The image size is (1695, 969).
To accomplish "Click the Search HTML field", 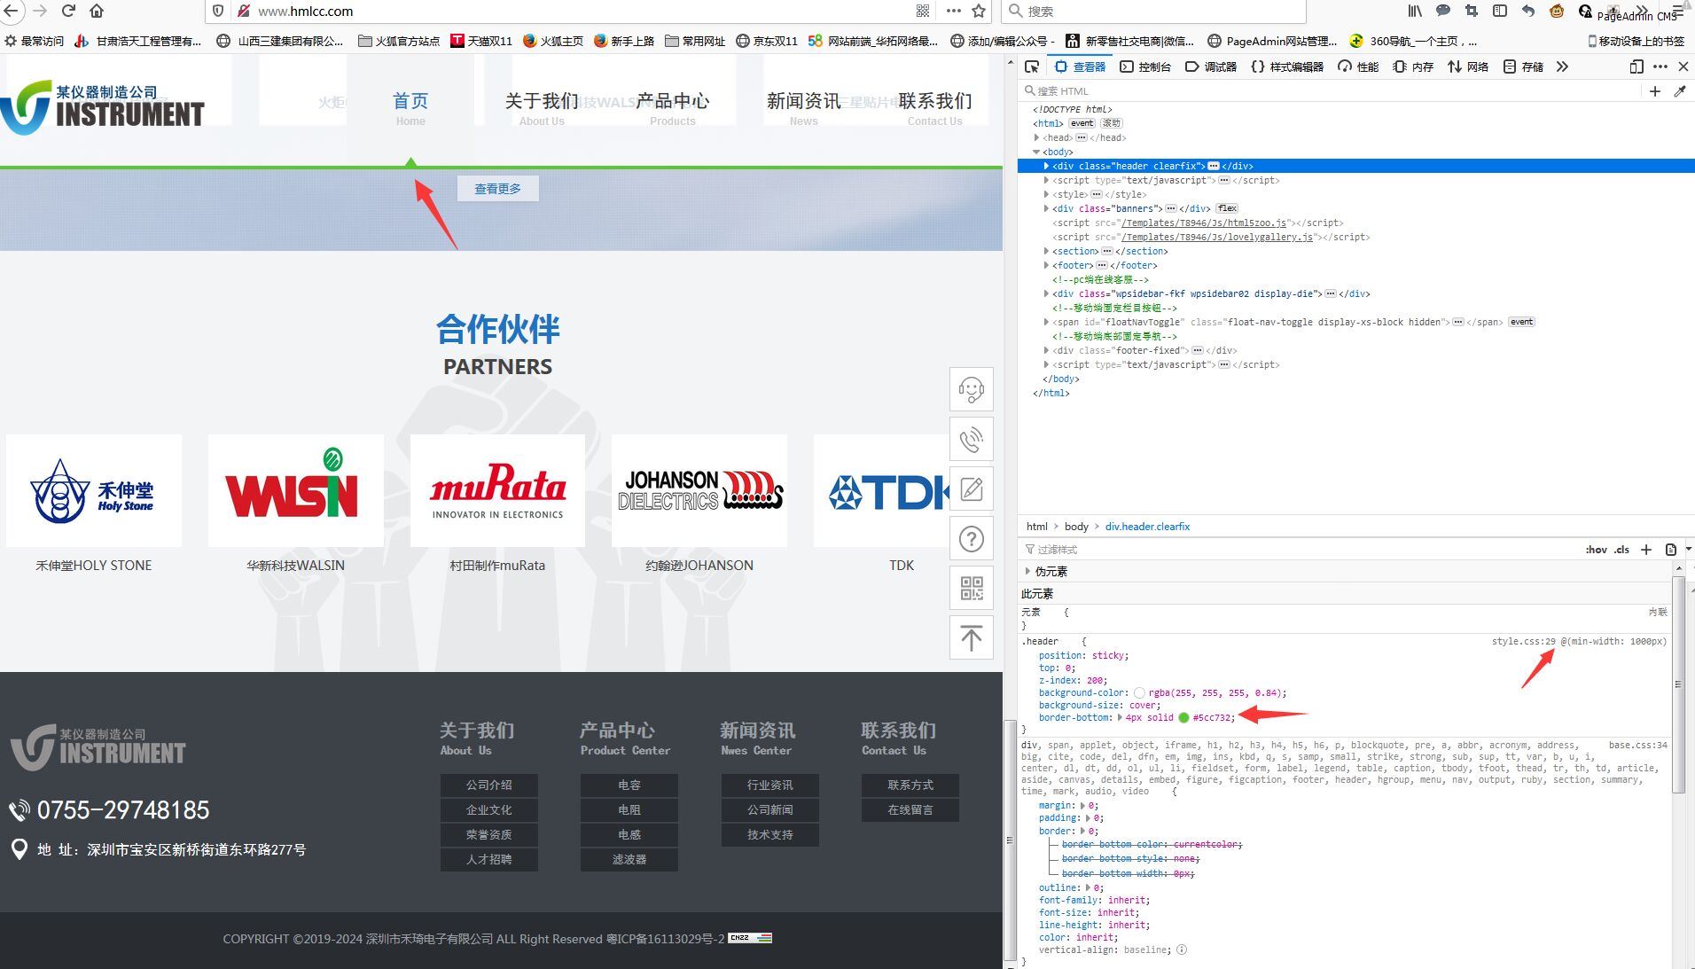I will click(1330, 91).
